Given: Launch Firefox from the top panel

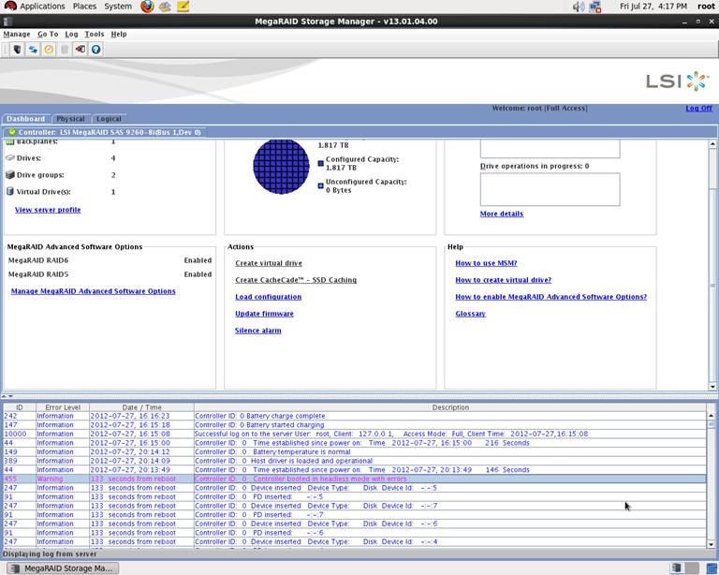Looking at the screenshot, I should pyautogui.click(x=147, y=7).
